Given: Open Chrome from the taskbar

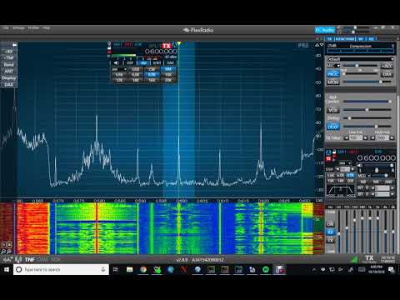Looking at the screenshot, I should (x=143, y=269).
